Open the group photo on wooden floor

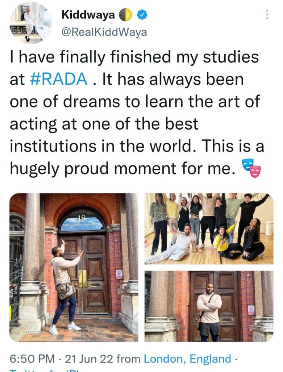point(209,229)
